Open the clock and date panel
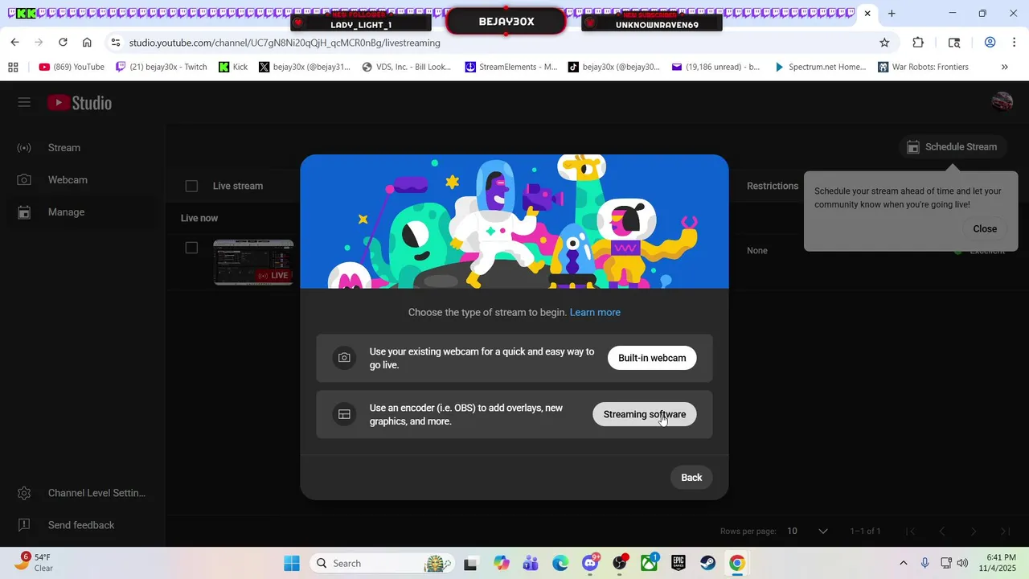This screenshot has width=1029, height=579. [997, 563]
